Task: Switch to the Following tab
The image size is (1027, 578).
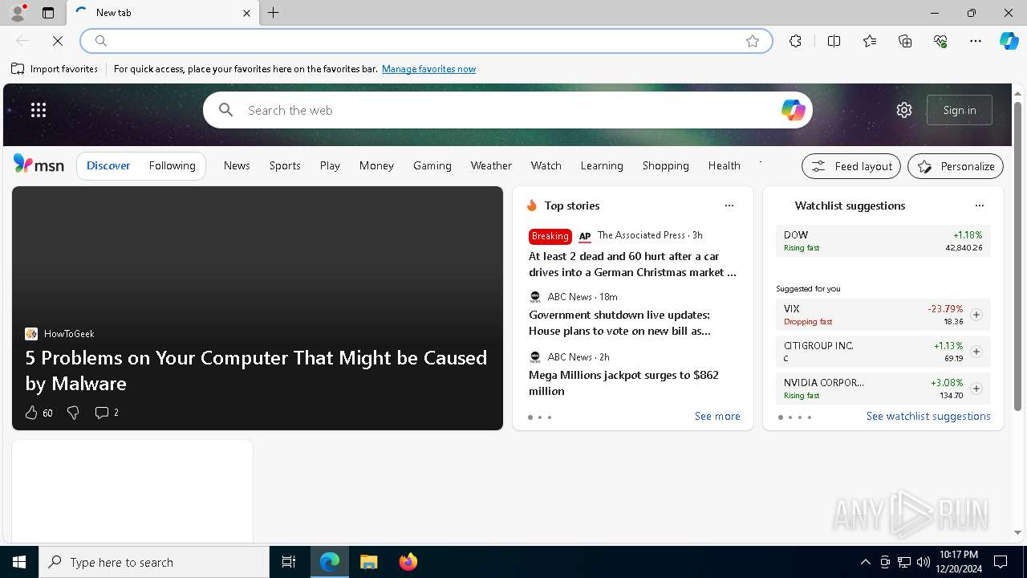Action: (x=172, y=165)
